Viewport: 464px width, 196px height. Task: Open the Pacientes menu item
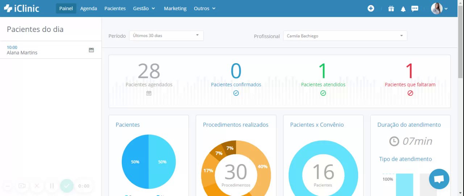pos(115,8)
